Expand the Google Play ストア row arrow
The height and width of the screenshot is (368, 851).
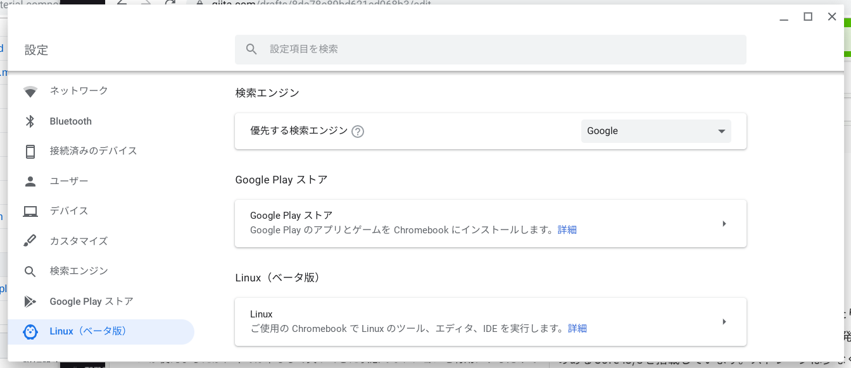(x=724, y=223)
